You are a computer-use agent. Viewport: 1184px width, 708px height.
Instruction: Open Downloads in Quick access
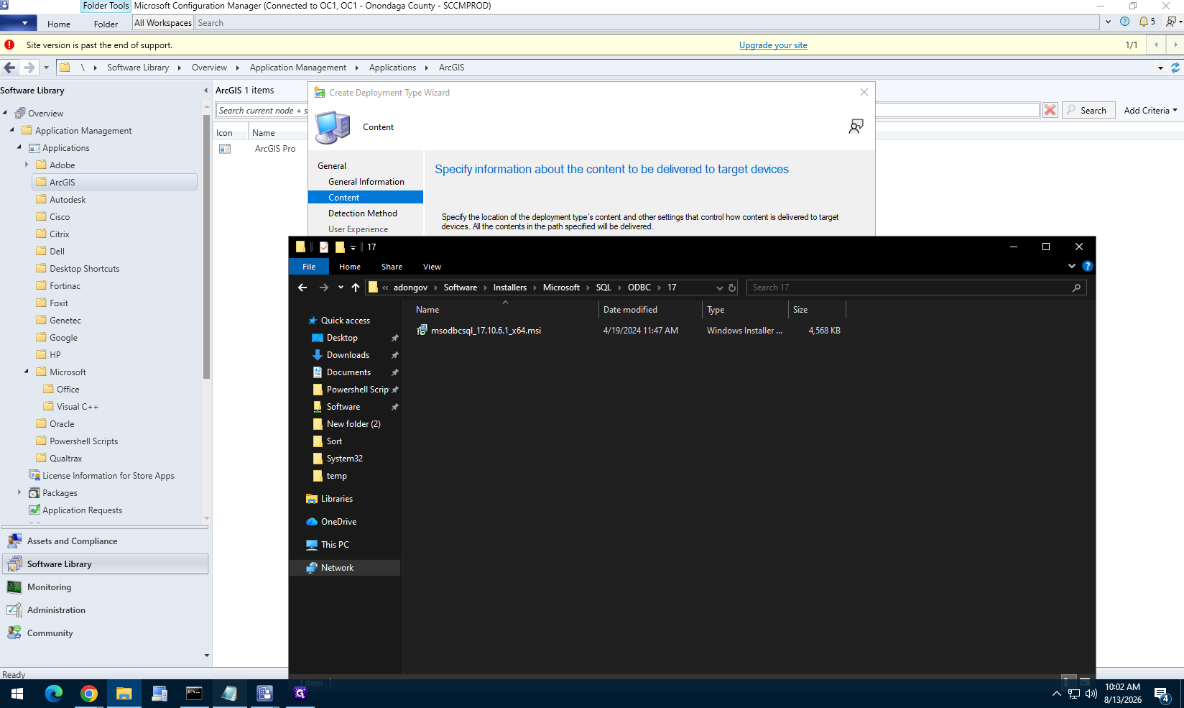click(x=348, y=355)
